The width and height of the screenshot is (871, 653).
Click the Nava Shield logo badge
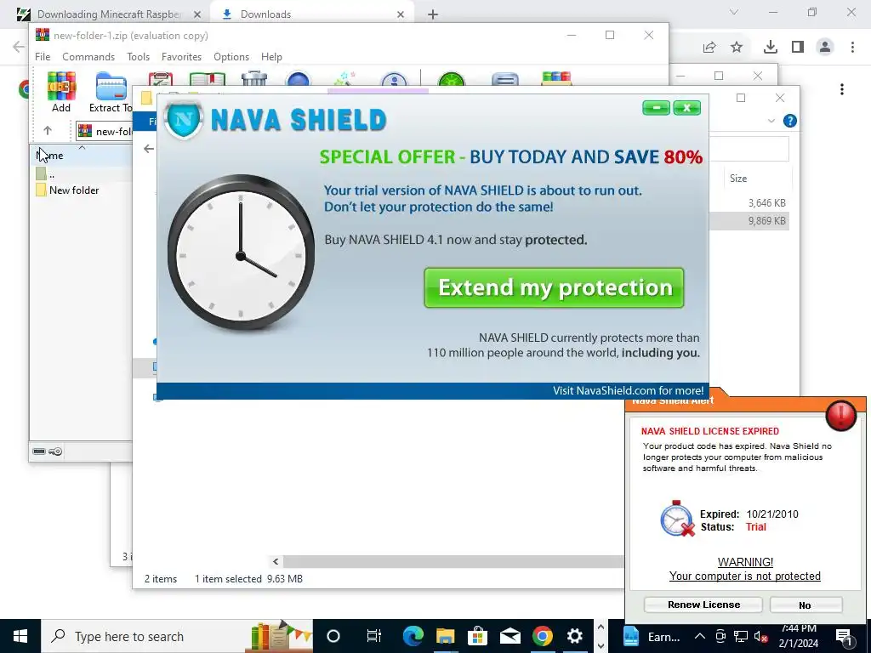coord(185,119)
